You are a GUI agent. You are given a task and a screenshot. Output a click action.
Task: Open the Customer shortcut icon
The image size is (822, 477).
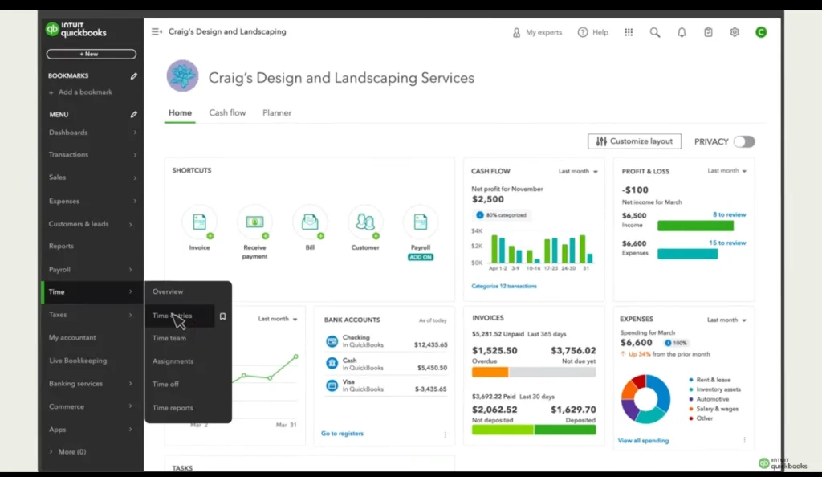click(x=365, y=222)
